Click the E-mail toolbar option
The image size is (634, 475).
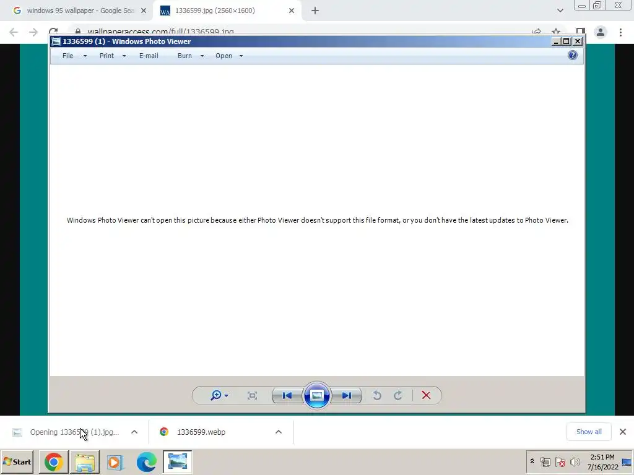coord(149,56)
